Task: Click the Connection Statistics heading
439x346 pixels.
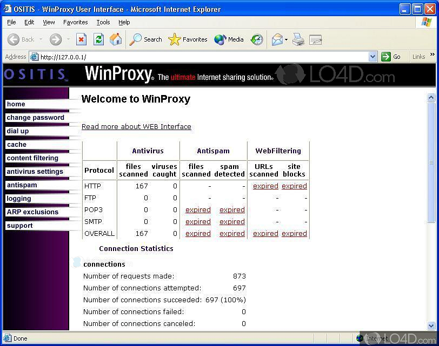Action: tap(136, 249)
